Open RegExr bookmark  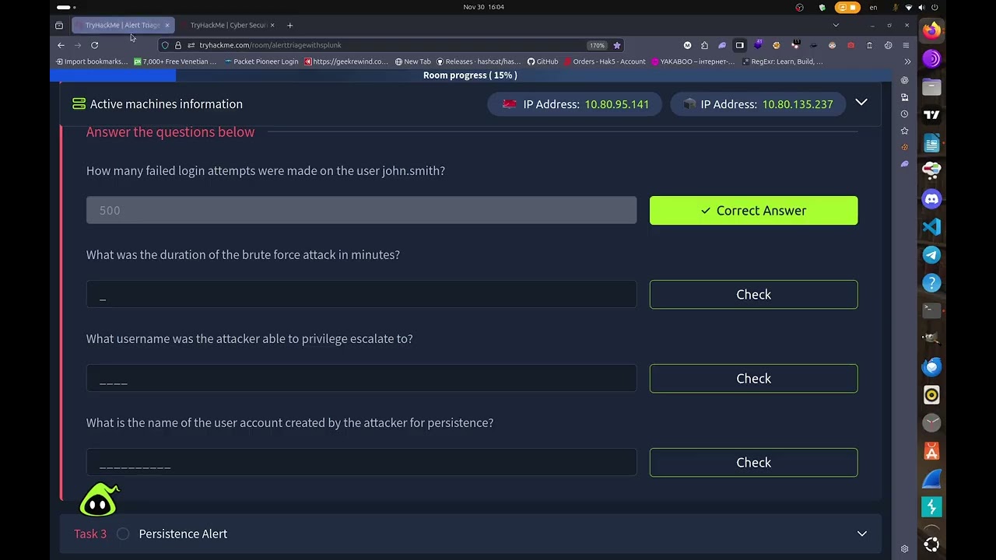(x=782, y=61)
